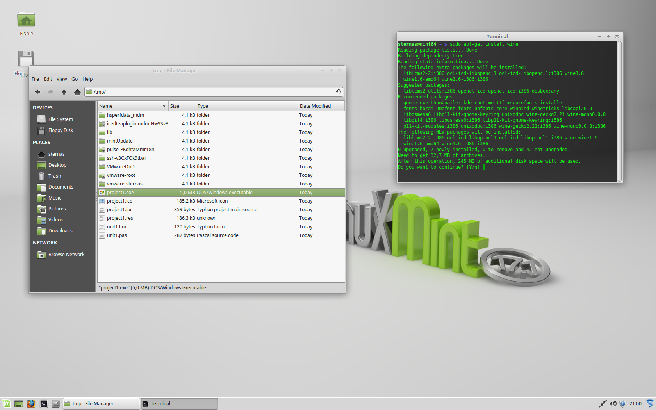
Task: Switch to tmp - File Manager taskbar button
Action: point(101,403)
